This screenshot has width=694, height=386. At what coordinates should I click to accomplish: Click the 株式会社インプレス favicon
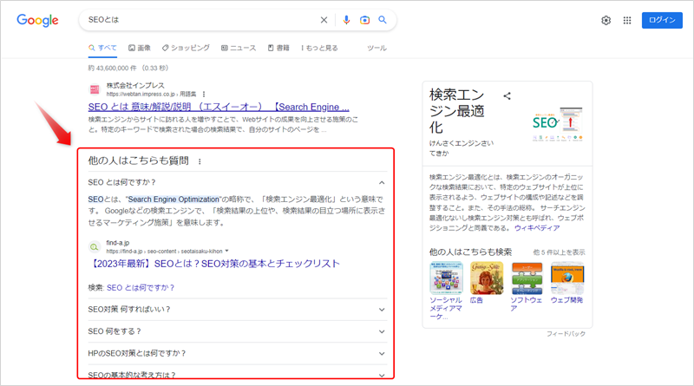95,89
